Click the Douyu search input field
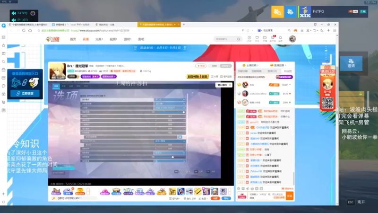 (x=225, y=39)
